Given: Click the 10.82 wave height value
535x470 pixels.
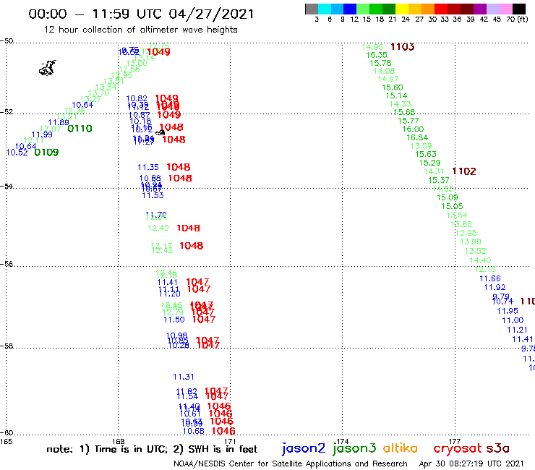Looking at the screenshot, I should (x=137, y=98).
